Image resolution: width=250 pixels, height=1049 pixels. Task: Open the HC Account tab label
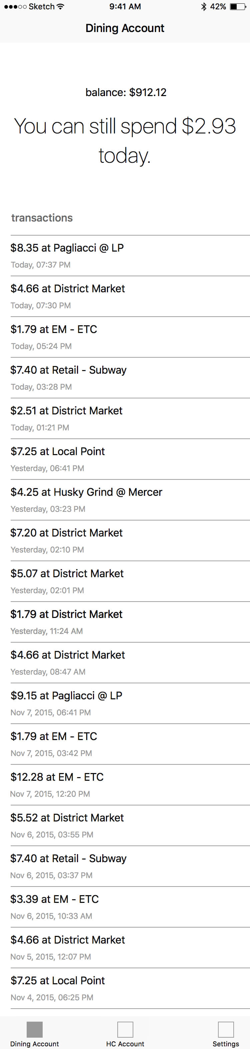coord(125,1044)
